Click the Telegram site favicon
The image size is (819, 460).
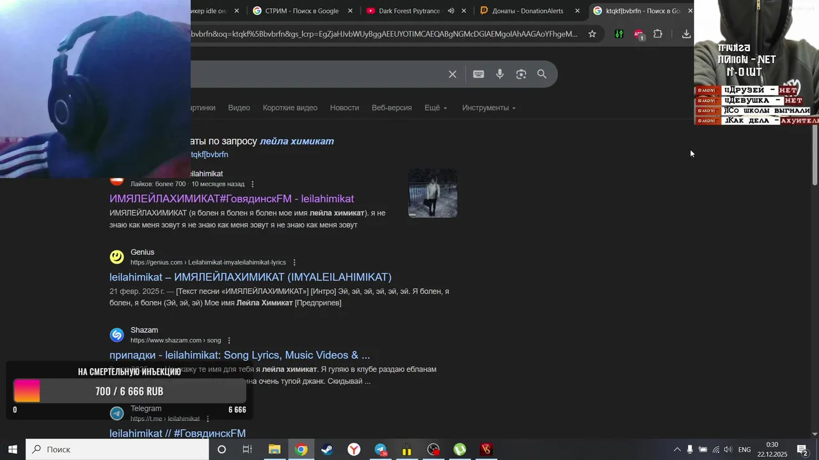click(x=116, y=413)
